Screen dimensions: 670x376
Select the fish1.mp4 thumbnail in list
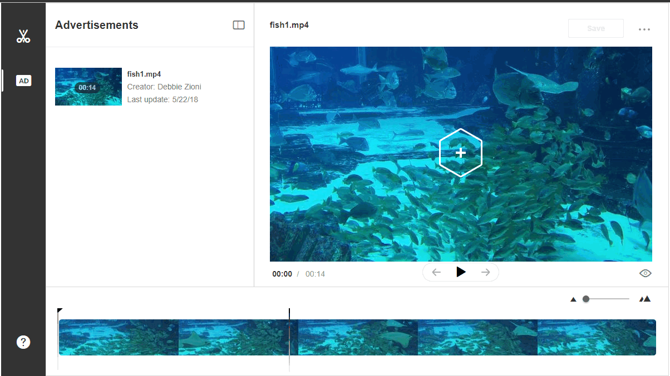pyautogui.click(x=88, y=87)
